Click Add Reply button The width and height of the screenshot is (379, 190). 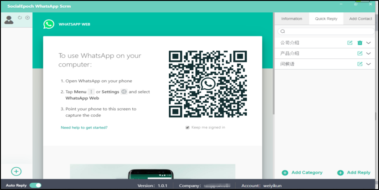[x=354, y=173]
